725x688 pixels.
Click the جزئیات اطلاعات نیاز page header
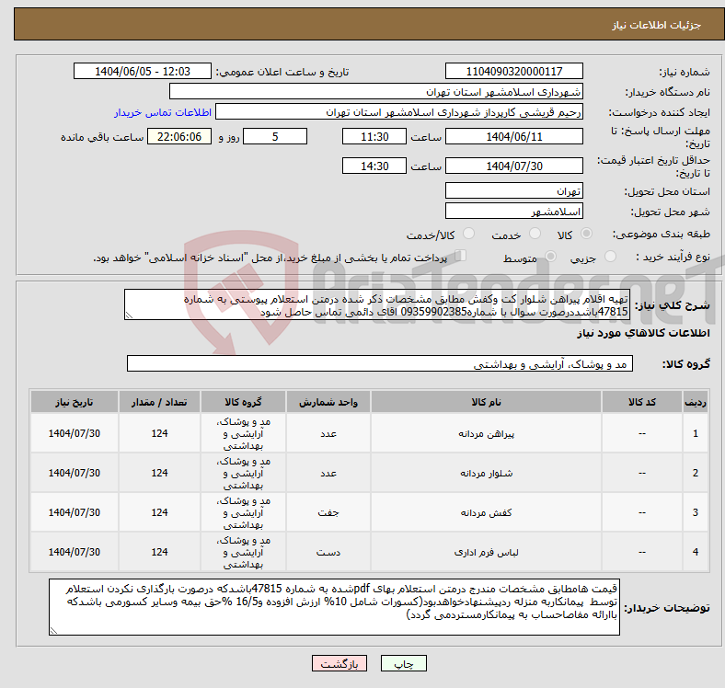click(x=657, y=25)
